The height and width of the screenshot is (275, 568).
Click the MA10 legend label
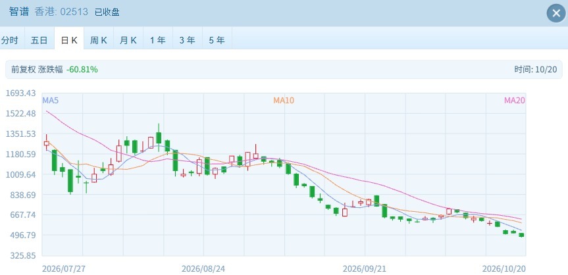[x=284, y=101]
